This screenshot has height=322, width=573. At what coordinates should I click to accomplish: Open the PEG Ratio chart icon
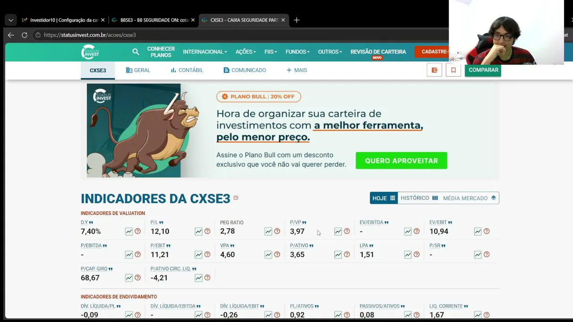268,231
